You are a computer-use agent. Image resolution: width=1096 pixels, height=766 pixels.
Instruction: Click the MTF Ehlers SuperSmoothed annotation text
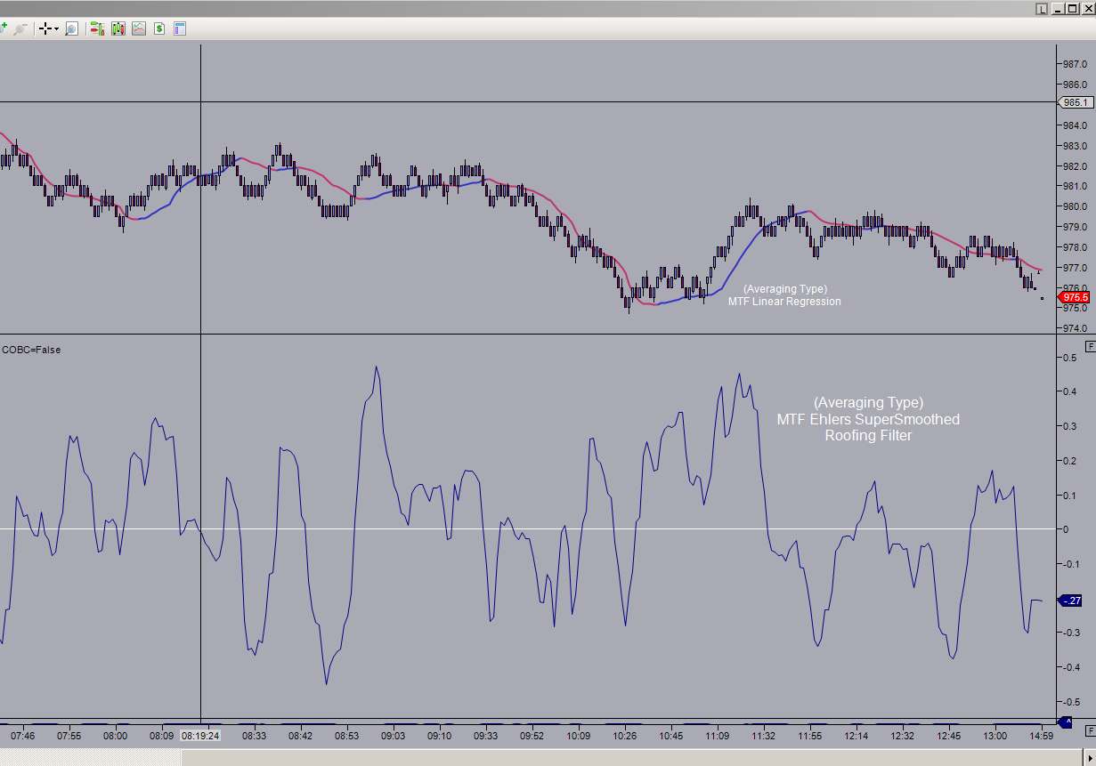[x=868, y=419]
